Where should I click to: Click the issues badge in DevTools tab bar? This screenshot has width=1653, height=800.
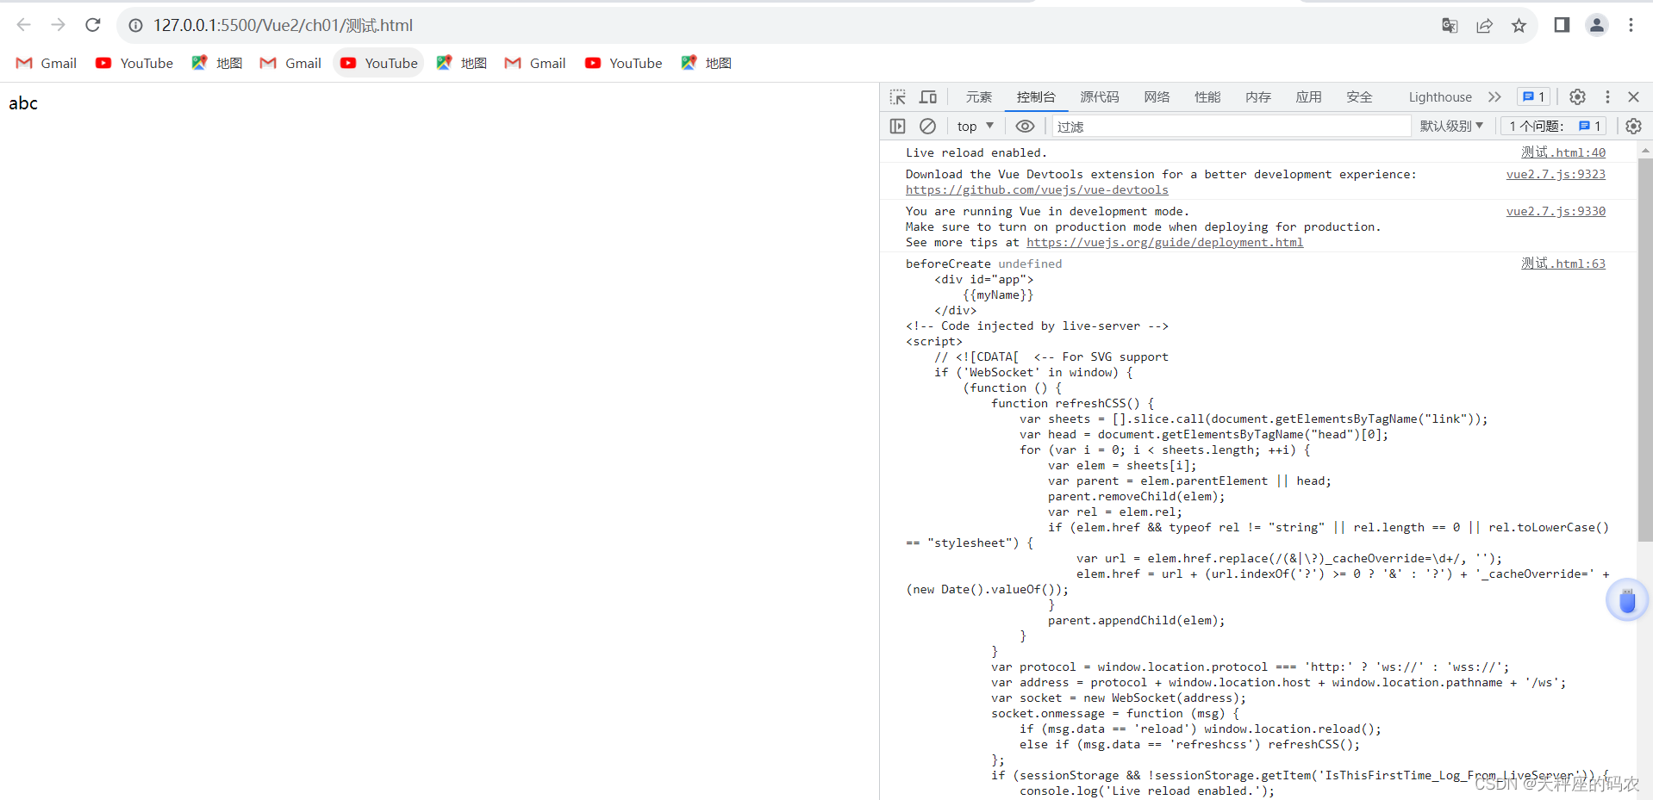click(1533, 97)
